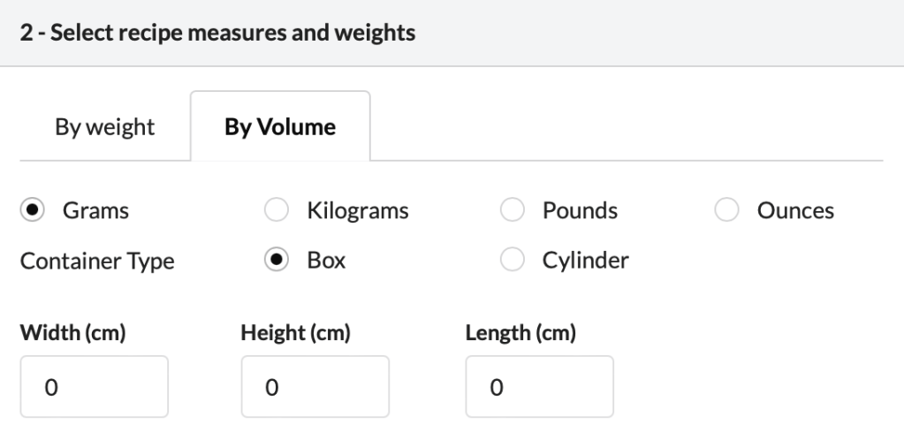Choose the Kilograms radio button
904x447 pixels.
tap(277, 211)
